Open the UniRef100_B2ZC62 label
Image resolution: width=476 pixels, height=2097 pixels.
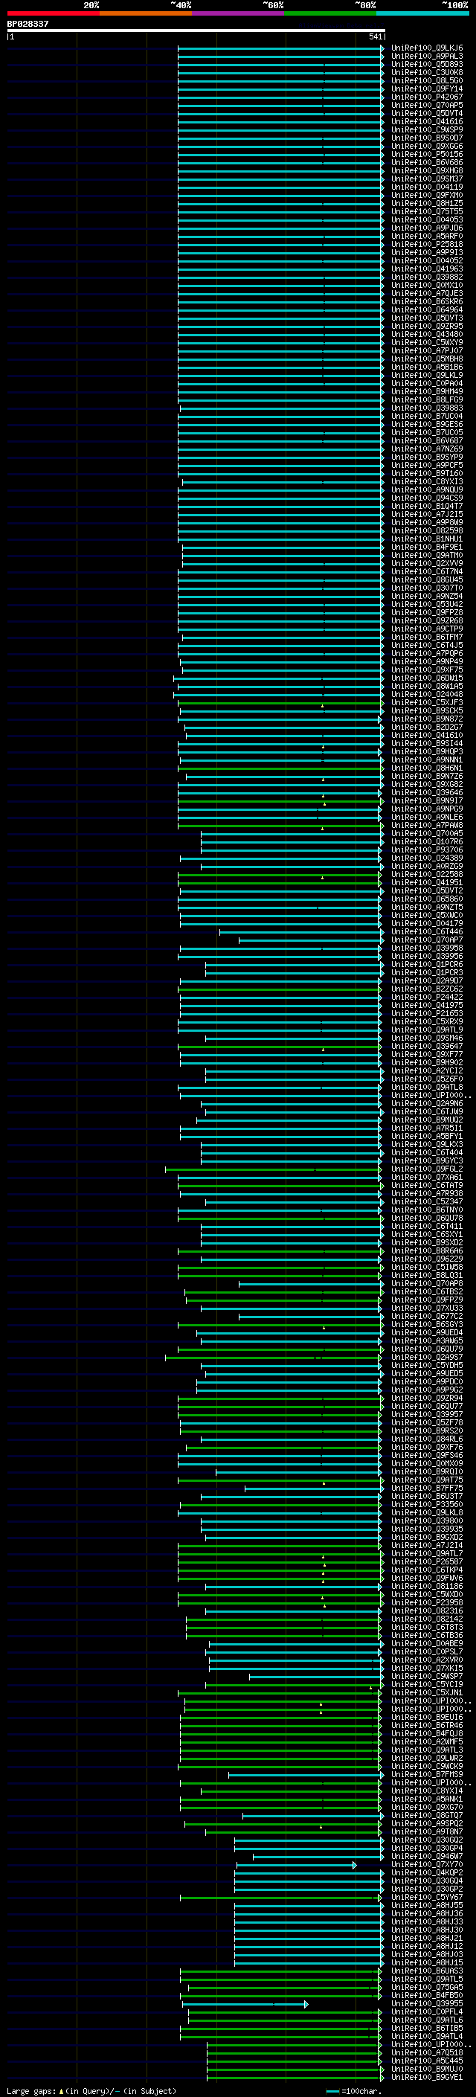pyautogui.click(x=427, y=989)
